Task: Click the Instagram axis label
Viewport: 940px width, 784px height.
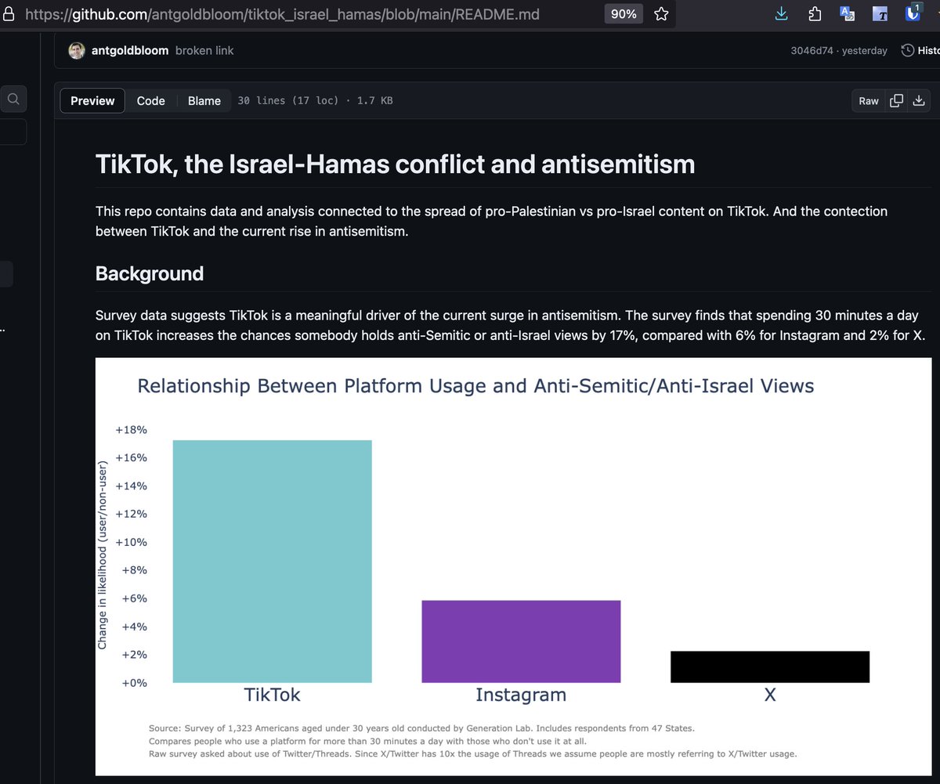Action: click(x=521, y=695)
